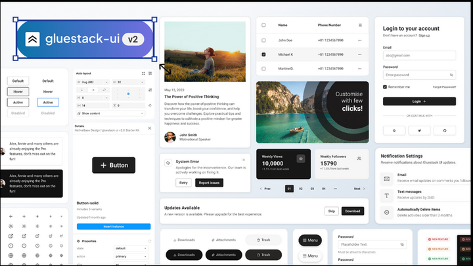Open the ellipsis menu in the John Doe row
This screenshot has height=266, width=473.
click(359, 41)
